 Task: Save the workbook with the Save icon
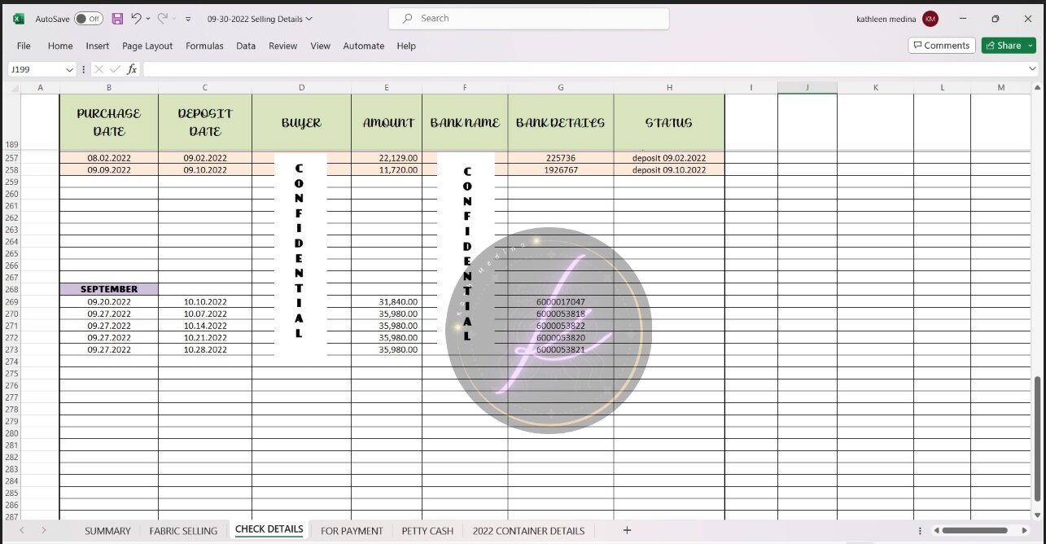pos(117,19)
